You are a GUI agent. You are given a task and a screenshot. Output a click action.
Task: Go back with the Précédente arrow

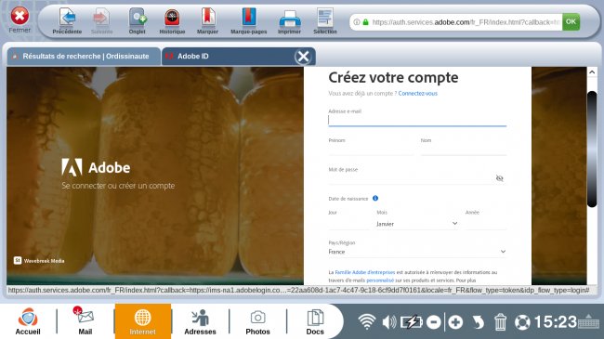(x=67, y=21)
